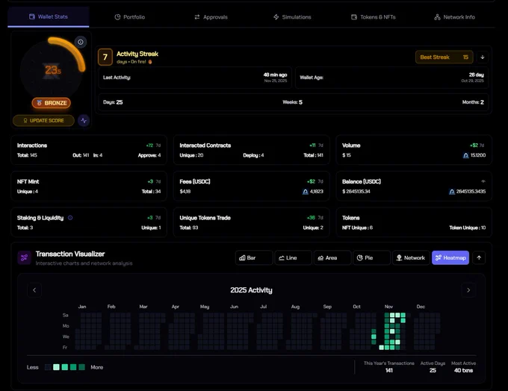This screenshot has height=391, width=508.
Task: Click the activity pulse icon beside Update Score
Action: 84,120
